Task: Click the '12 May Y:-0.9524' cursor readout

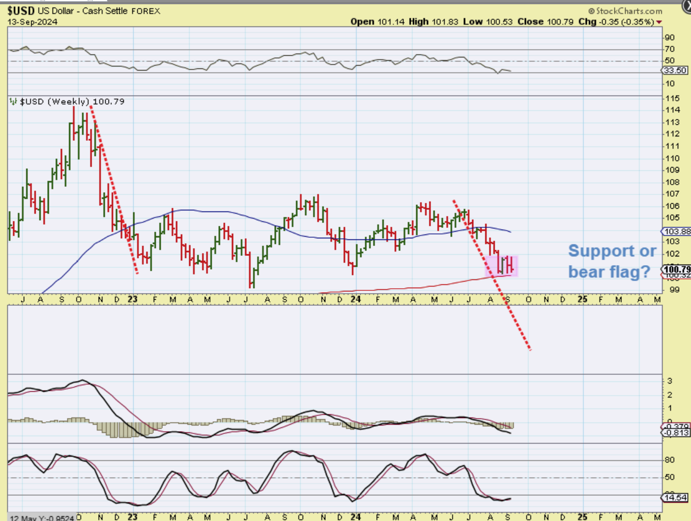Action: click(x=41, y=517)
